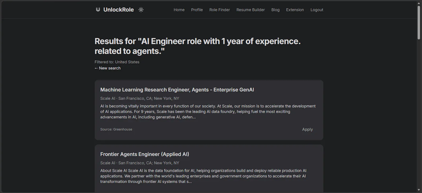Open the Profile page
422x193 pixels.
197,10
